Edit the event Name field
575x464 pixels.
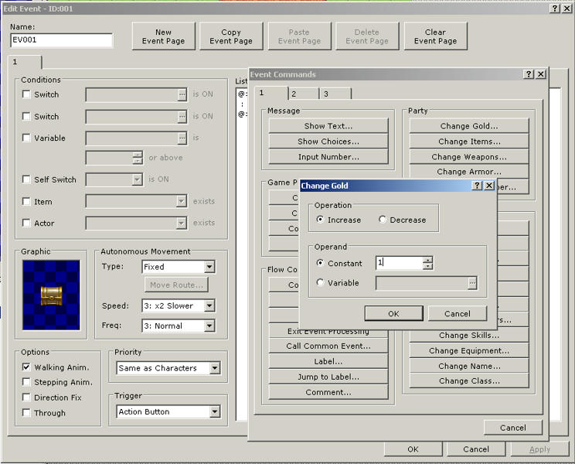[62, 40]
